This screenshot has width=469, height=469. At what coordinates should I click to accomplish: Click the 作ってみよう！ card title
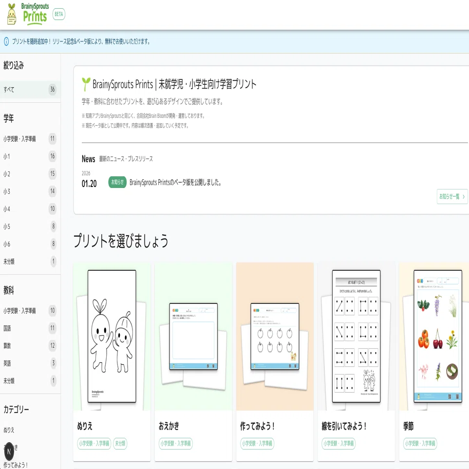[x=258, y=426]
